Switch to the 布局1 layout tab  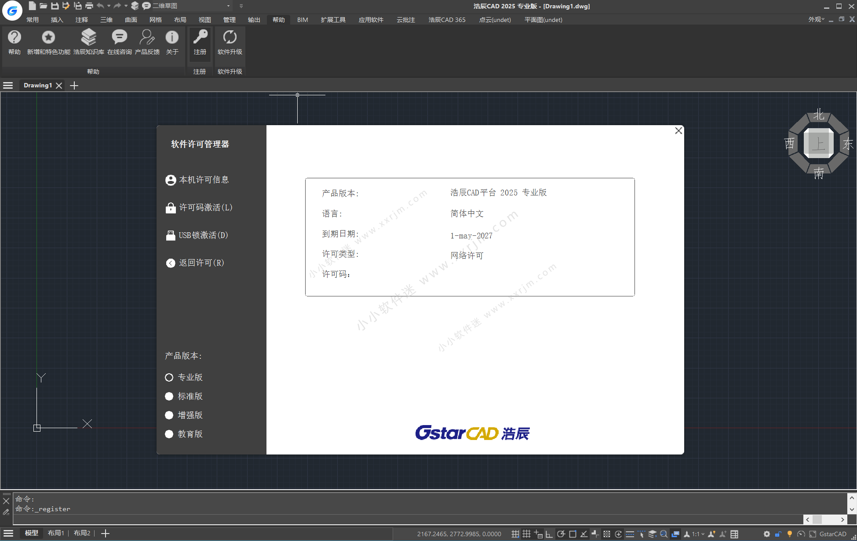(56, 534)
